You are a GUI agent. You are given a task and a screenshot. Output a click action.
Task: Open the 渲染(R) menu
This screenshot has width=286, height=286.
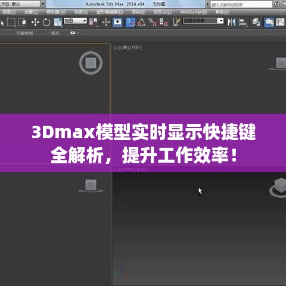pos(138,12)
